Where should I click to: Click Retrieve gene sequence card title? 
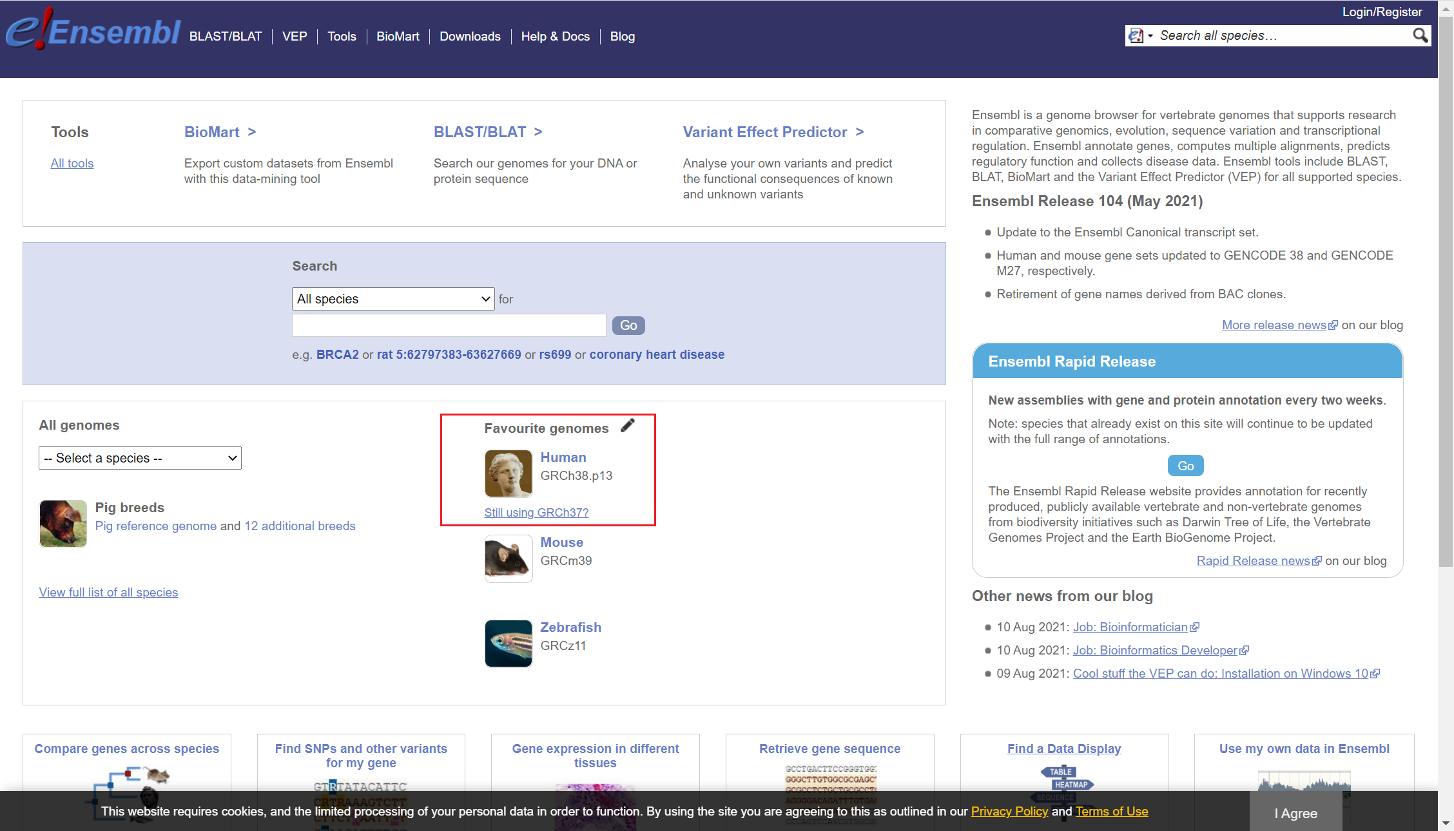point(830,749)
